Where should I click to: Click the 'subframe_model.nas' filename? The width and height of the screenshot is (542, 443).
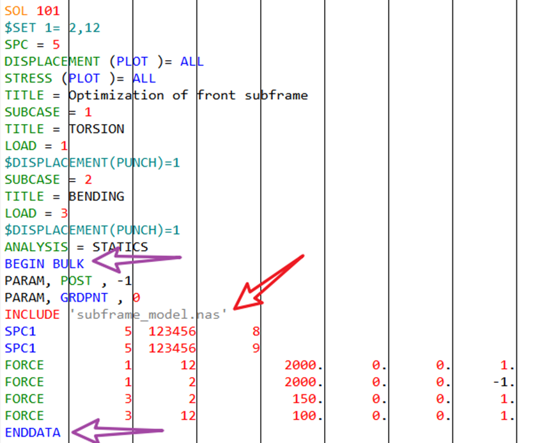click(148, 315)
